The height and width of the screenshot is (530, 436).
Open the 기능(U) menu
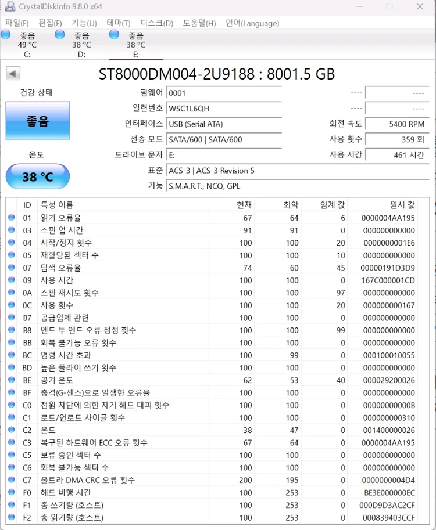(x=84, y=23)
